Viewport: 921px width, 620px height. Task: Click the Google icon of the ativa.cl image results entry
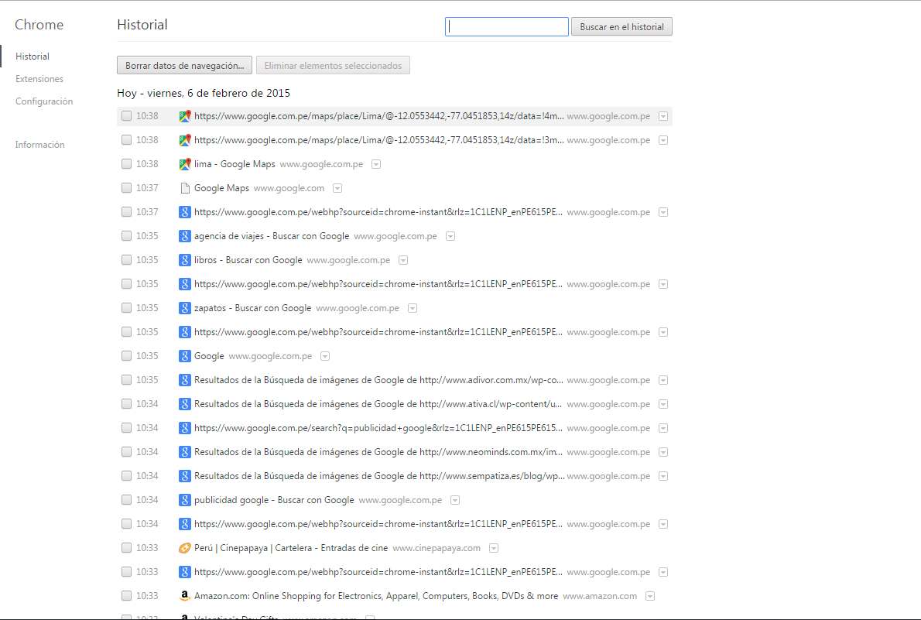184,404
